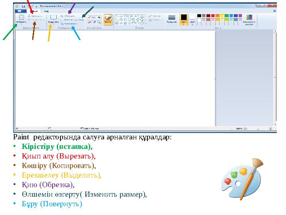The width and height of the screenshot is (286, 215).
Task: Pick the Oval shape in the shapes gallery
Action: pyautogui.click(x=125, y=16)
